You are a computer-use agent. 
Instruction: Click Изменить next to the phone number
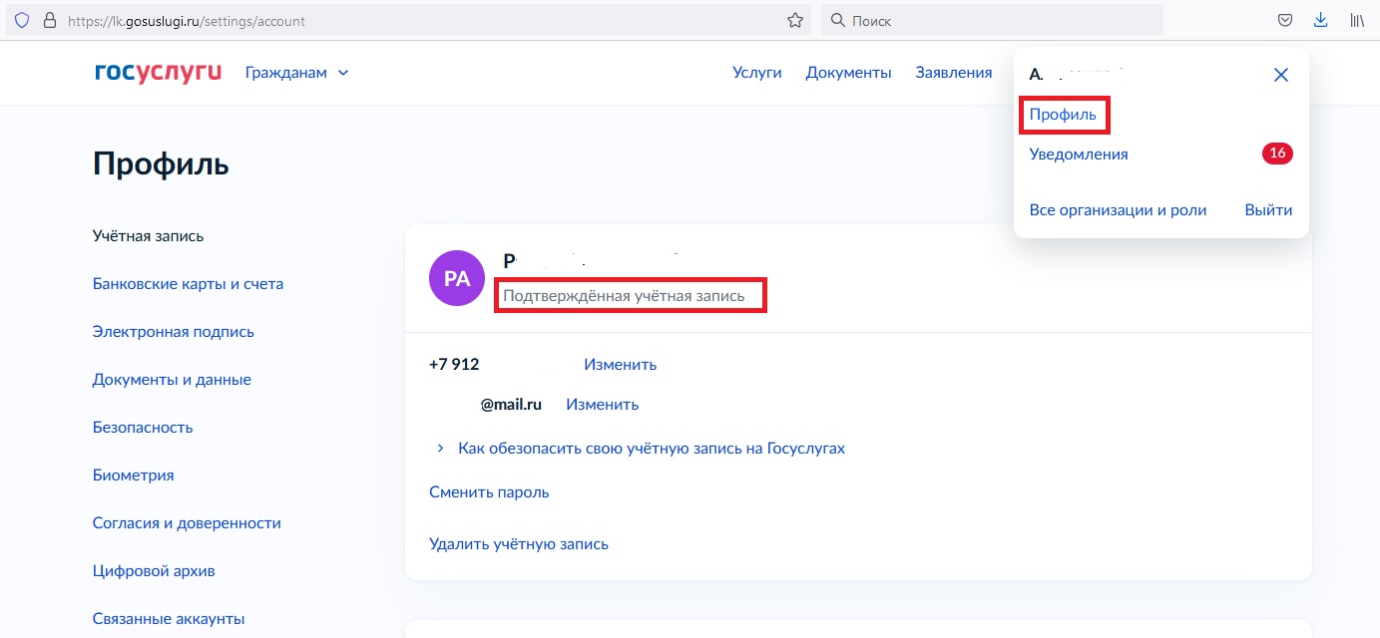620,364
